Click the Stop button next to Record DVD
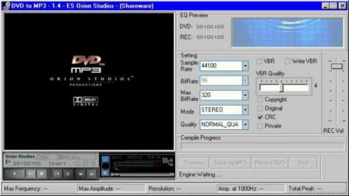349x196 pixels. coord(303,163)
